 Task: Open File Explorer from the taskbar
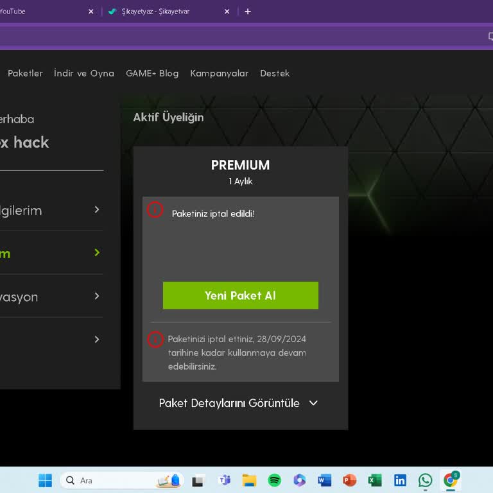coord(249,480)
